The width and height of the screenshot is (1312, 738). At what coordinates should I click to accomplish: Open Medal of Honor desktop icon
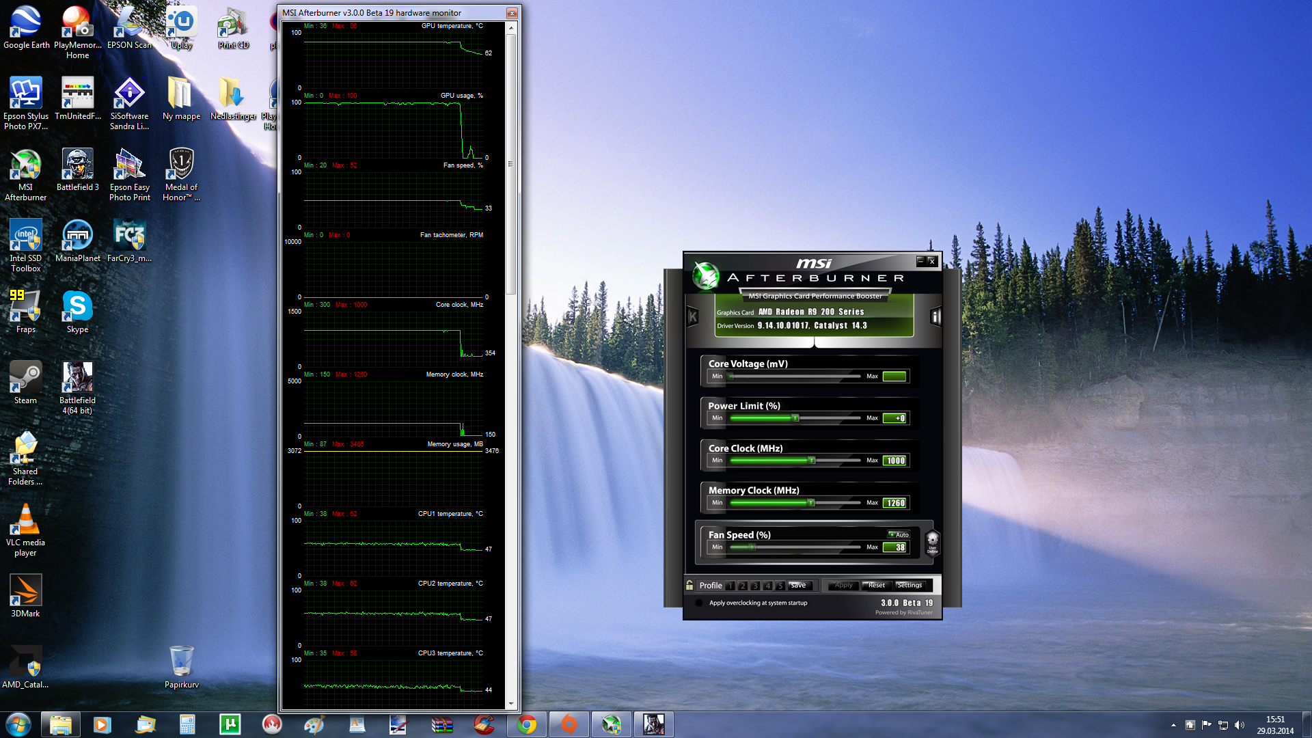click(181, 175)
